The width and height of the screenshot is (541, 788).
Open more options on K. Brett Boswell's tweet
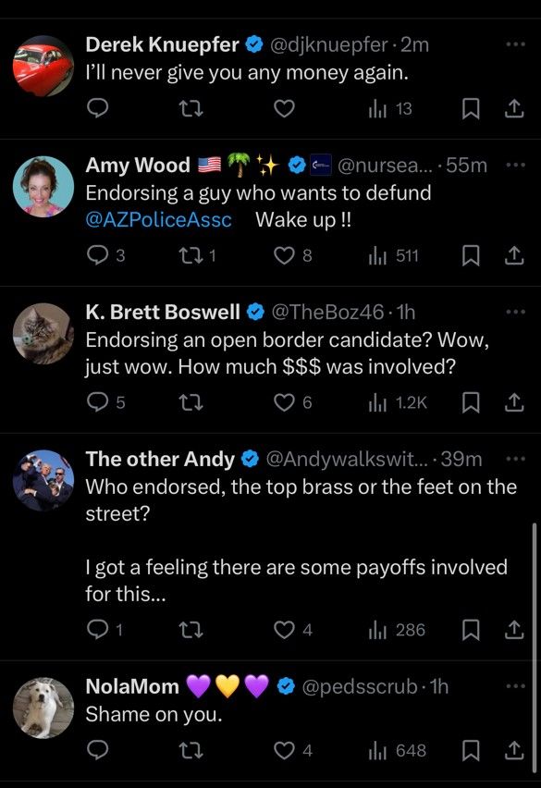pos(515,312)
